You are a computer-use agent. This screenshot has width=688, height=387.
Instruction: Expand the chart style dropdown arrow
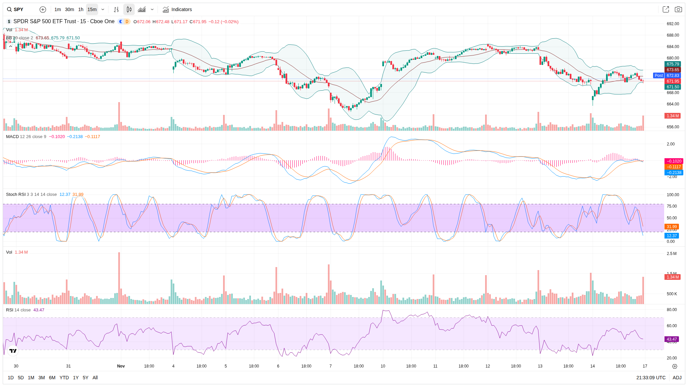tap(152, 9)
